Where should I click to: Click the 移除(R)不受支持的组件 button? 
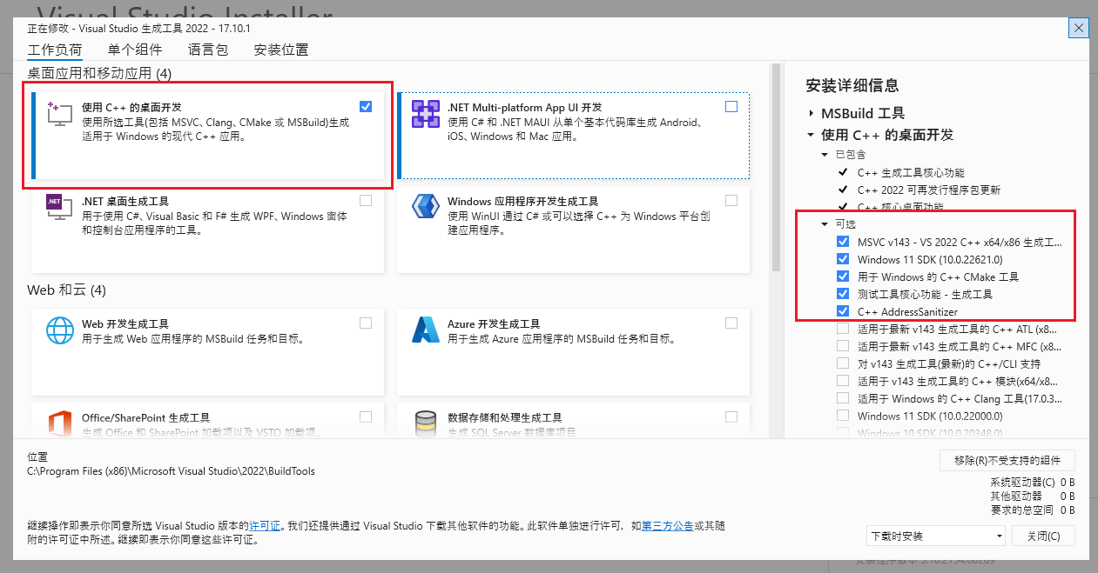pos(1007,460)
